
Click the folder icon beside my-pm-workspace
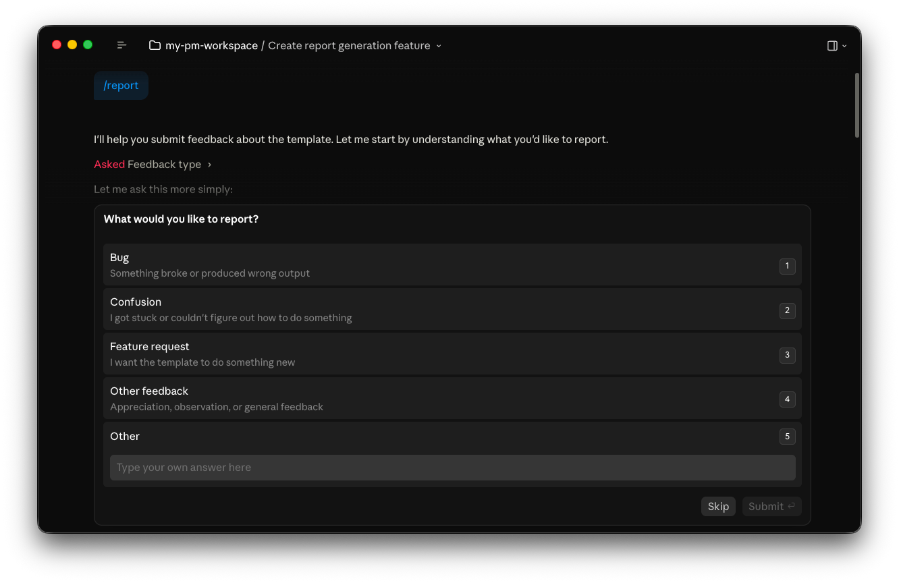coord(155,45)
